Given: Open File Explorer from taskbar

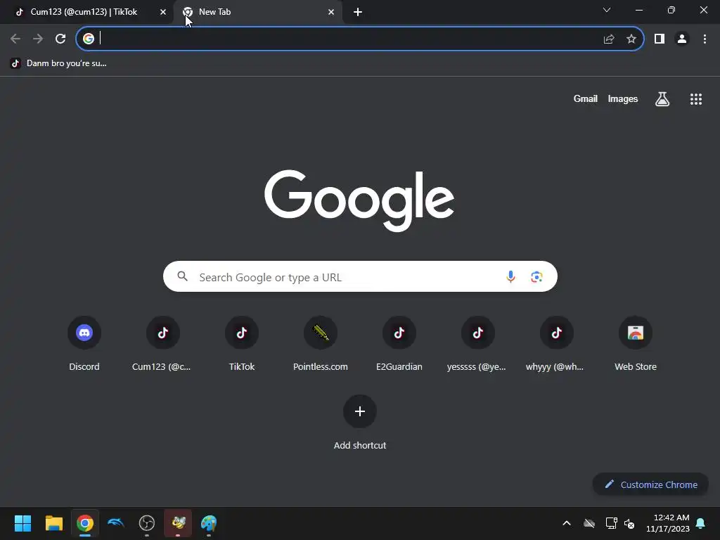Looking at the screenshot, I should click(x=53, y=523).
